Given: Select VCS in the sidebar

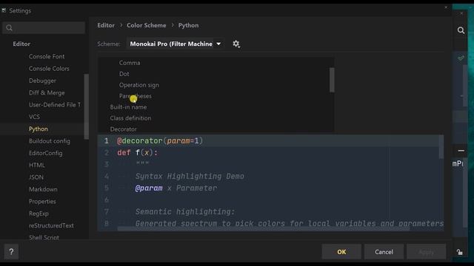Looking at the screenshot, I should tap(35, 117).
